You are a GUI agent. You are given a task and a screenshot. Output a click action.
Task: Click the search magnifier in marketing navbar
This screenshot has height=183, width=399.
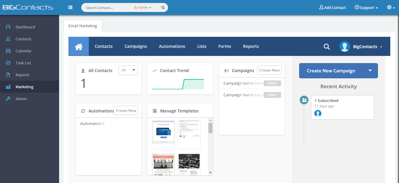point(327,47)
